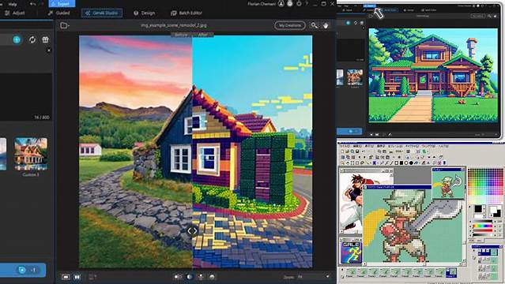This screenshot has width=505, height=284.
Task: Click the gift box icon
Action: pyautogui.click(x=45, y=39)
